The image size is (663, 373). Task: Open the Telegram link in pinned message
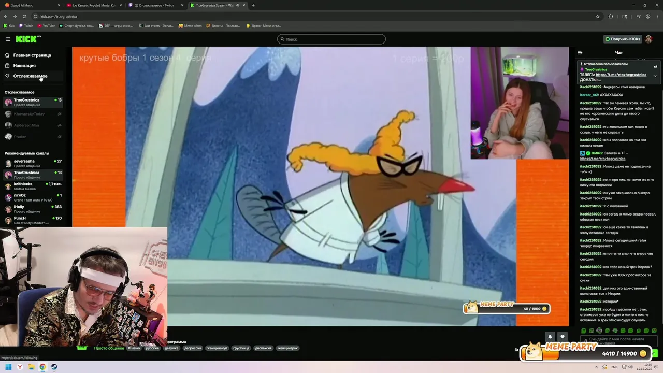point(621,75)
